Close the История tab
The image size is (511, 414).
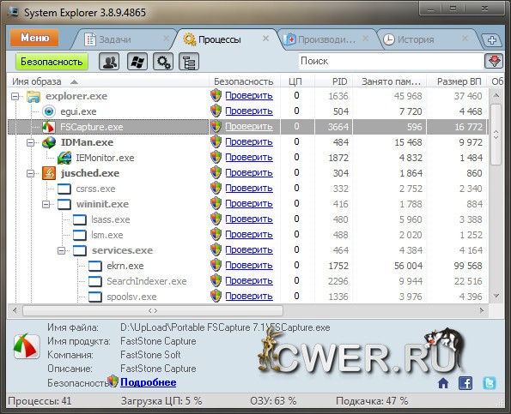point(465,39)
